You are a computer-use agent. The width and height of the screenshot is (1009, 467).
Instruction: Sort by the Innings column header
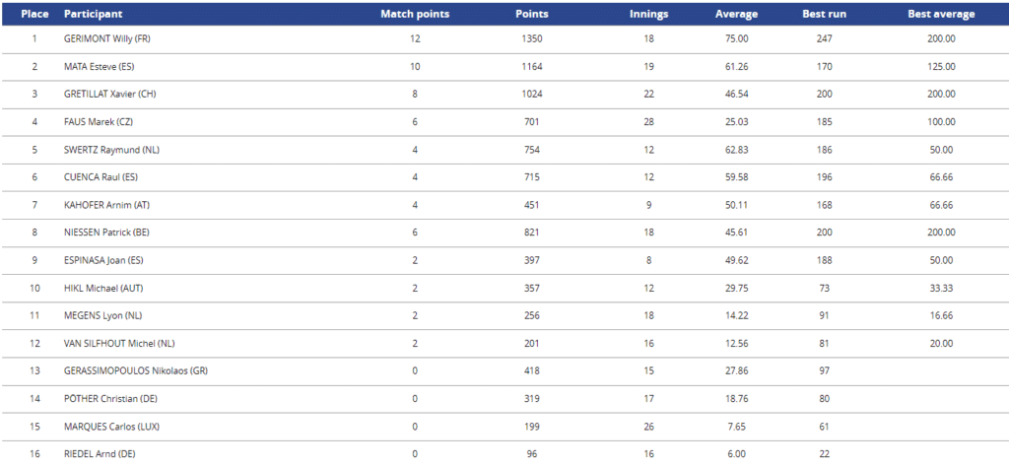648,14
